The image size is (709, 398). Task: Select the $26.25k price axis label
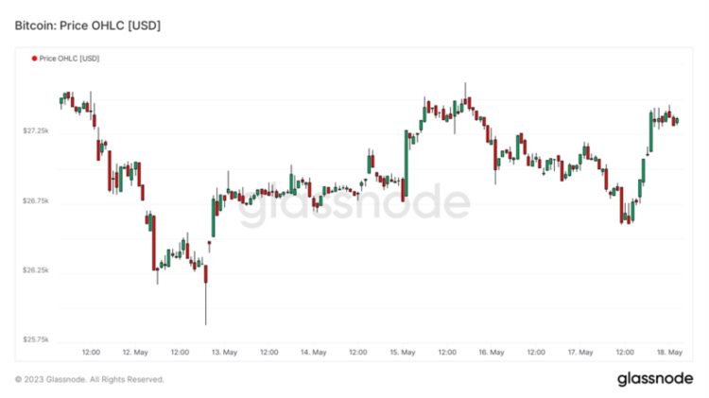tap(36, 270)
